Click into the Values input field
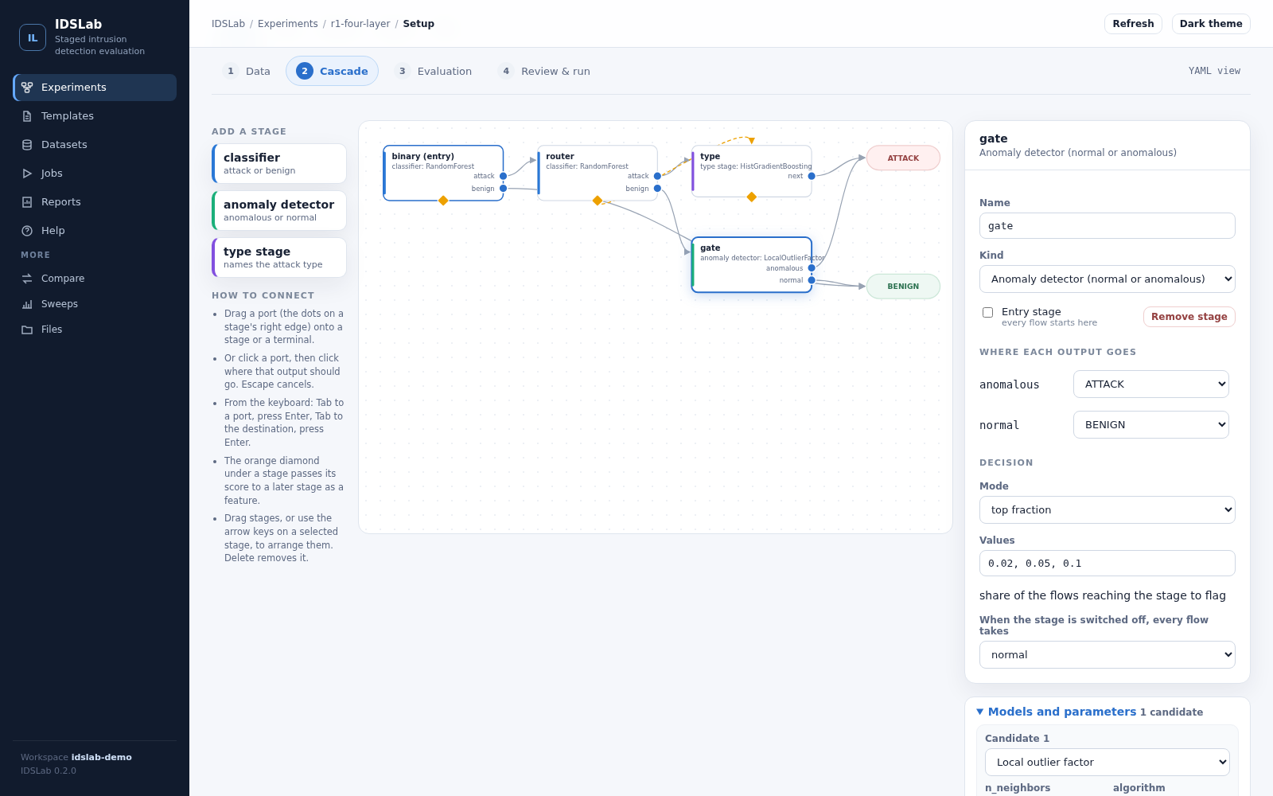1273x796 pixels. (1108, 564)
